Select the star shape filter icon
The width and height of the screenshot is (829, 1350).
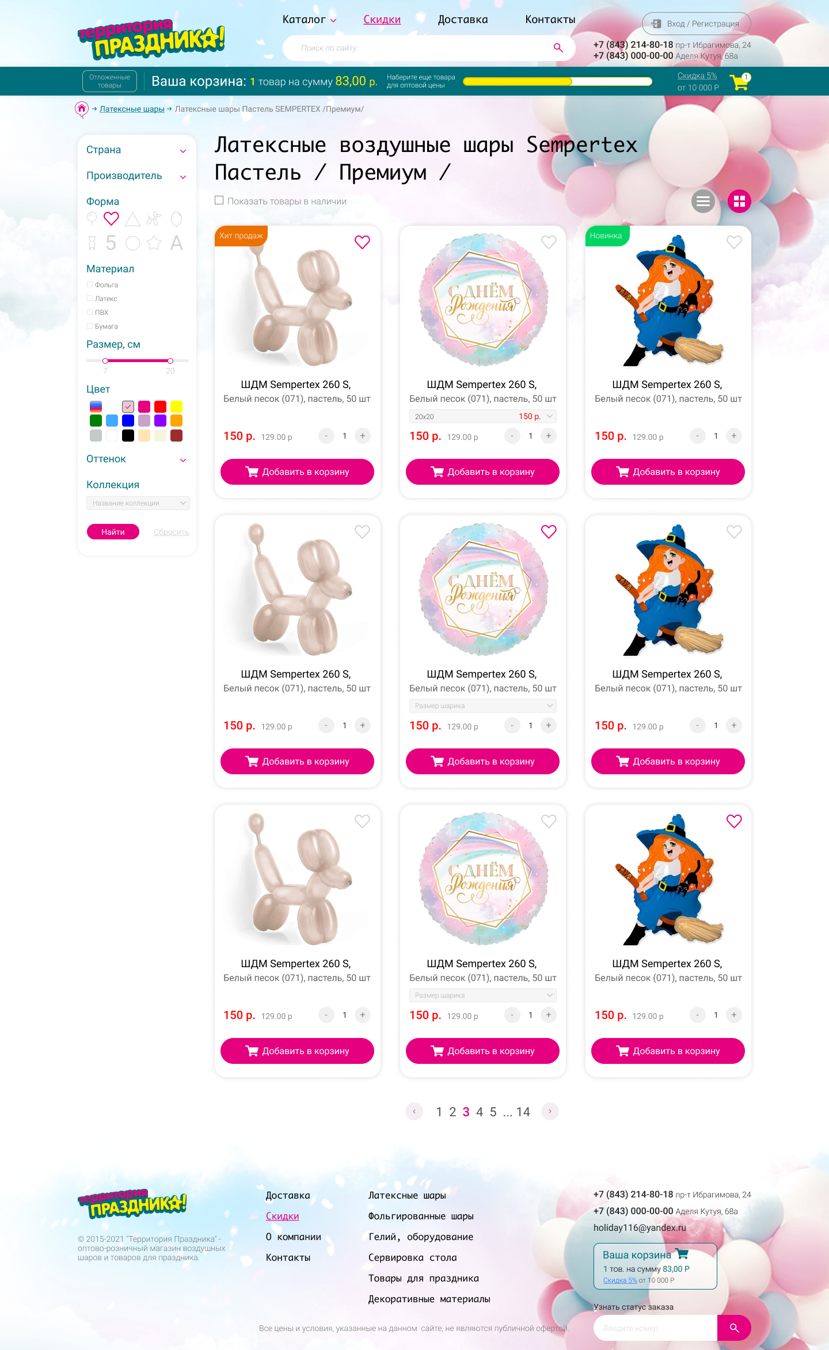[154, 243]
